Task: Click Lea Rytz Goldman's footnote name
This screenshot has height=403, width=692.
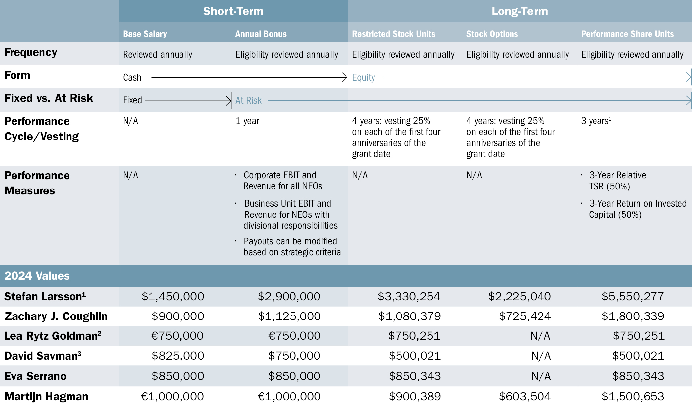Action: pos(53,336)
